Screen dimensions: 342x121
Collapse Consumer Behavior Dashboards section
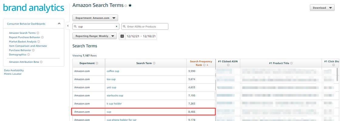(x=59, y=24)
